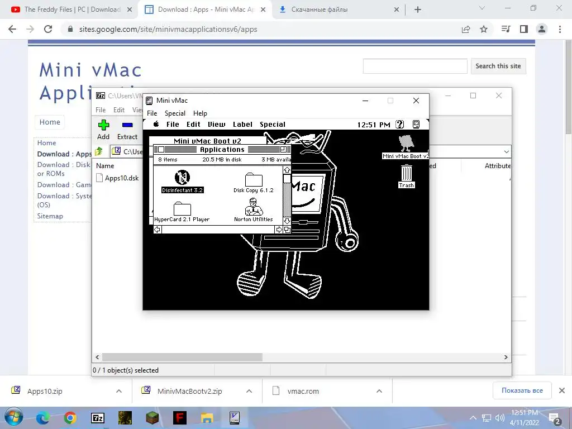Open the 7-Zip File menu
The width and height of the screenshot is (572, 429).
point(101,110)
